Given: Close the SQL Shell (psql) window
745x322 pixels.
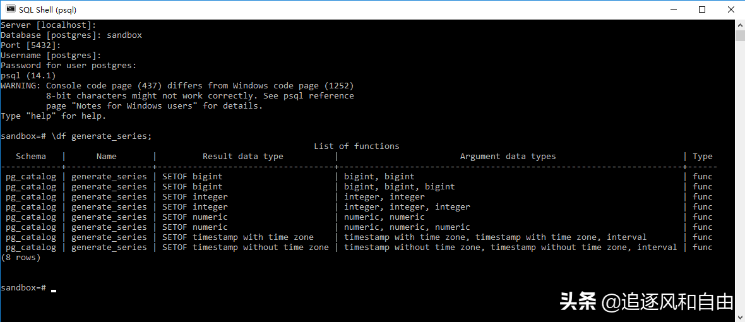Looking at the screenshot, I should tap(730, 9).
